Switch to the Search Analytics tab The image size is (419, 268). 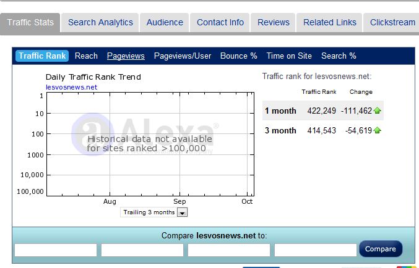pos(100,23)
